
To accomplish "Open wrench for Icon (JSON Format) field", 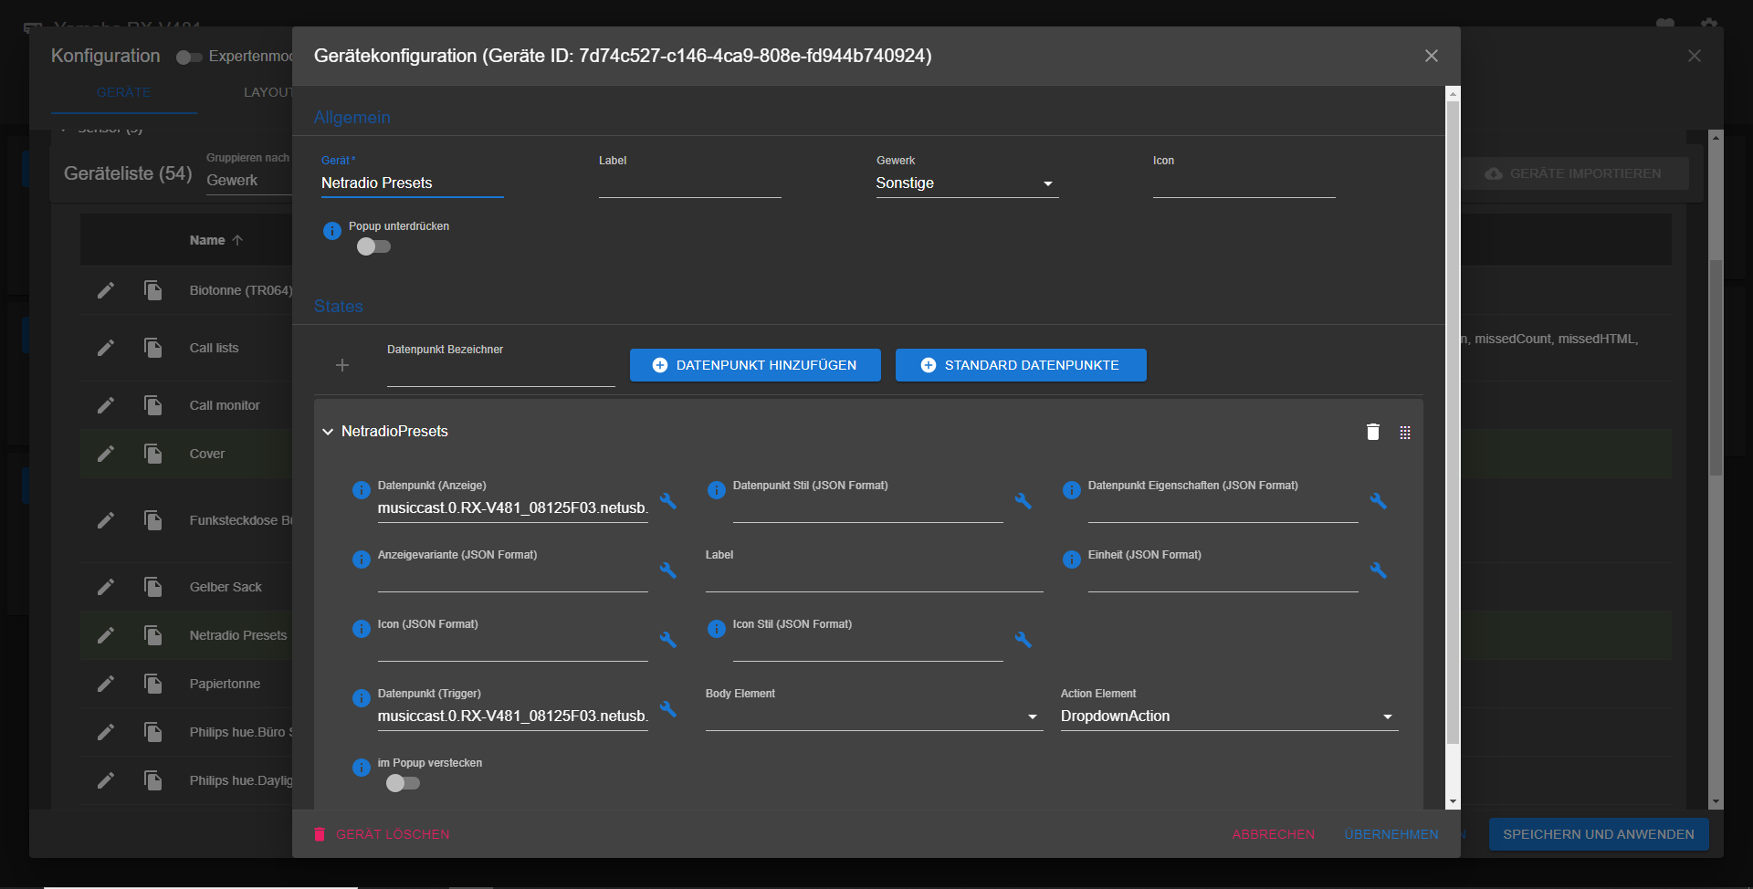I will coord(668,640).
